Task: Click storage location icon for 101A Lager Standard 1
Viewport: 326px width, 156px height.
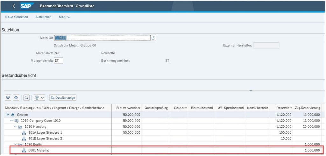Action: pos(24,132)
